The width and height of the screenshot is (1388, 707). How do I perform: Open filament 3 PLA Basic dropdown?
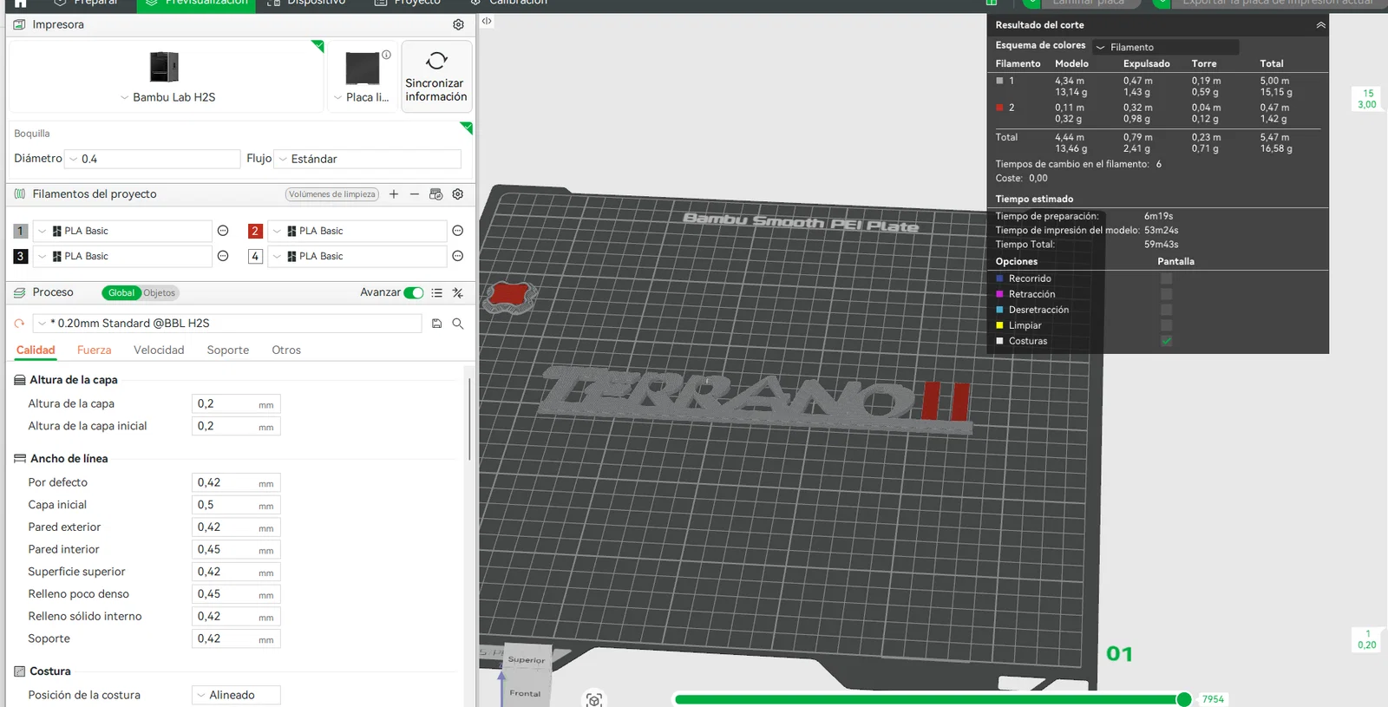122,256
